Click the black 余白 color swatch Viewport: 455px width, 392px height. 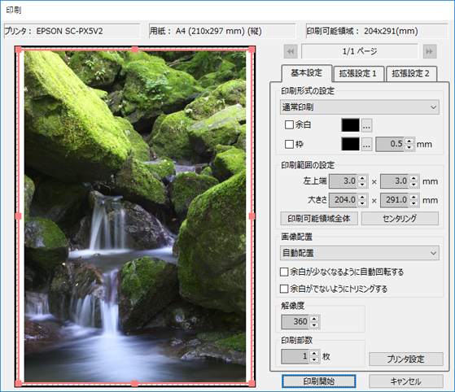[351, 125]
